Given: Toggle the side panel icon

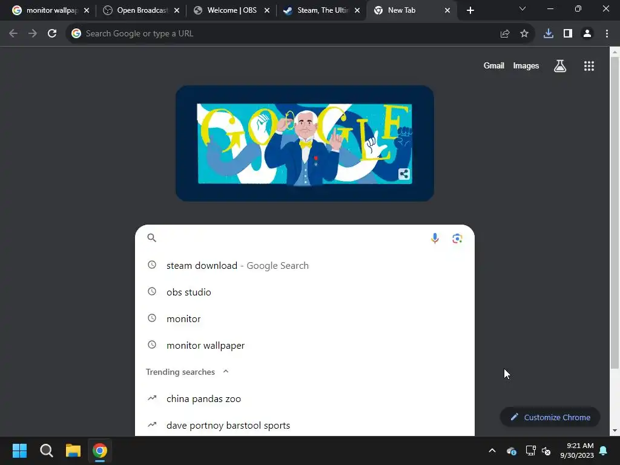Looking at the screenshot, I should coord(568,34).
